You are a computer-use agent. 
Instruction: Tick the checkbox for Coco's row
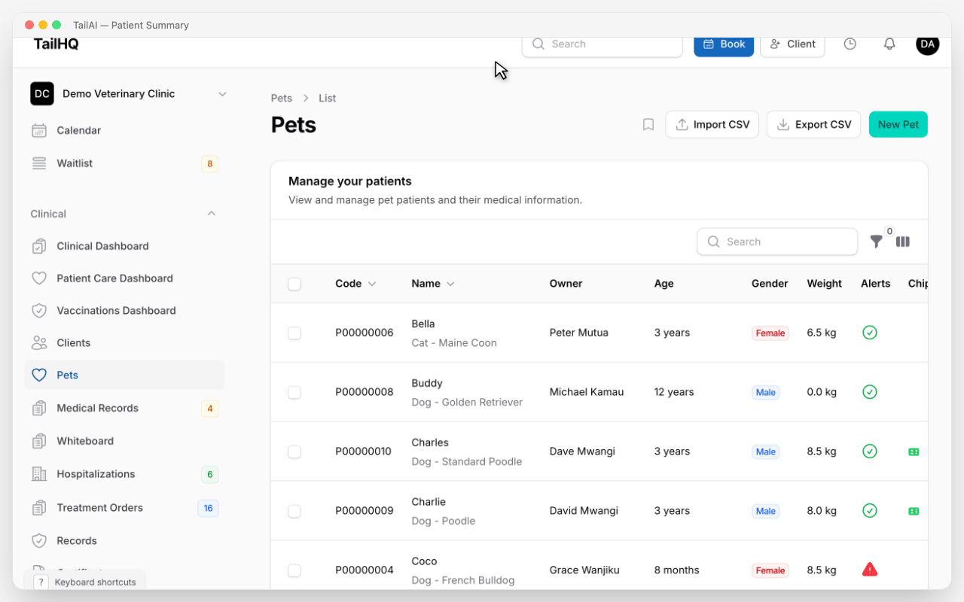click(294, 570)
